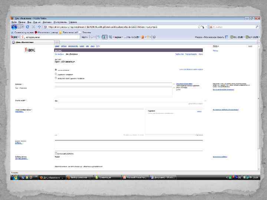This screenshot has height=200, width=267.
Task: Open the Закладки menu
Action: click(x=47, y=22)
